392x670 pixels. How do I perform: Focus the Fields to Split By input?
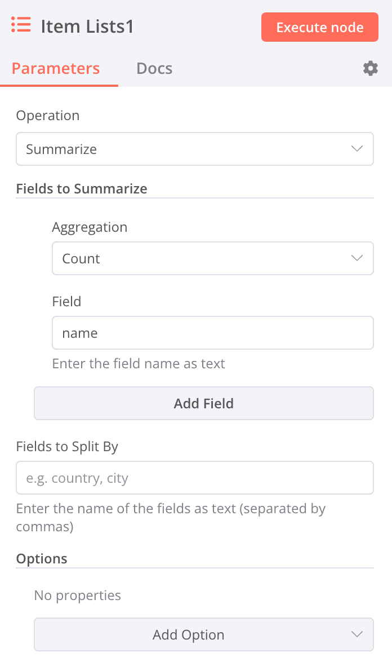click(195, 477)
